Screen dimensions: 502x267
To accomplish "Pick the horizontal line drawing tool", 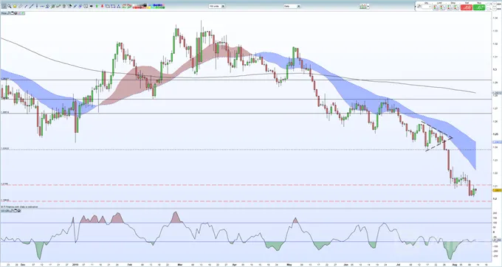I will point(42,7).
